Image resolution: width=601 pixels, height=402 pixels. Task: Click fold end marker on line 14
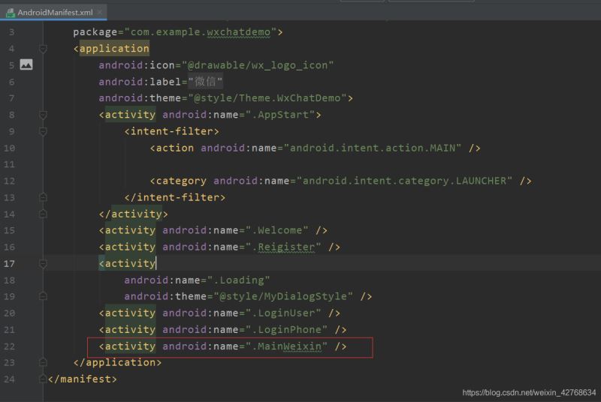pos(43,214)
